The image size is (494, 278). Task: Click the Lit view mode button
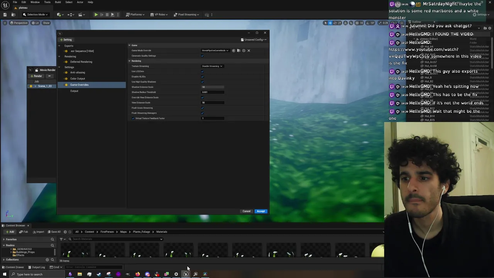pos(35,23)
